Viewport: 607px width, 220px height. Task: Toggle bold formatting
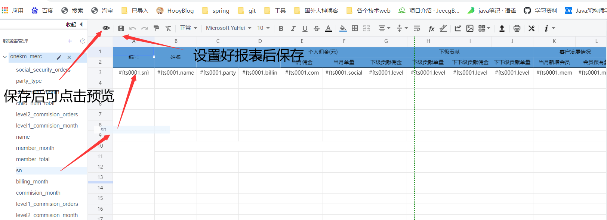click(281, 28)
